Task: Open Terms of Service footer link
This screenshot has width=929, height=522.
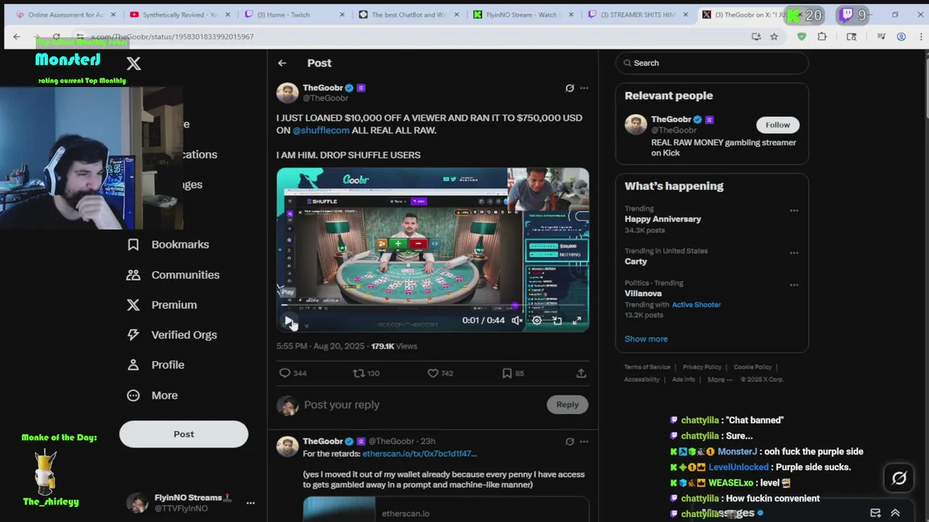Action: pyautogui.click(x=647, y=367)
